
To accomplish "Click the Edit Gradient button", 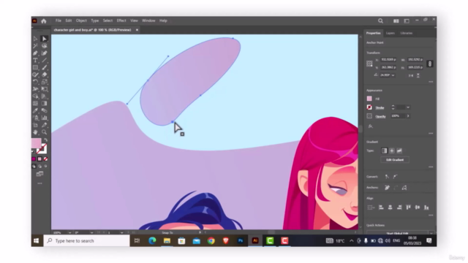I will 395,160.
